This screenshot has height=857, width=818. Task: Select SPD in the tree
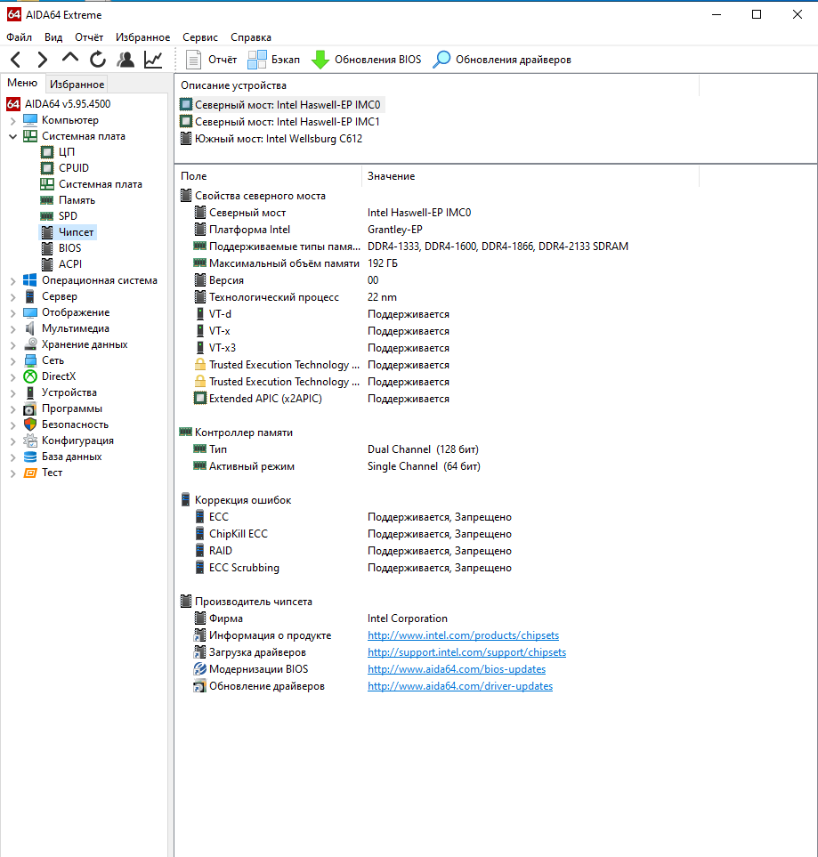(59, 216)
